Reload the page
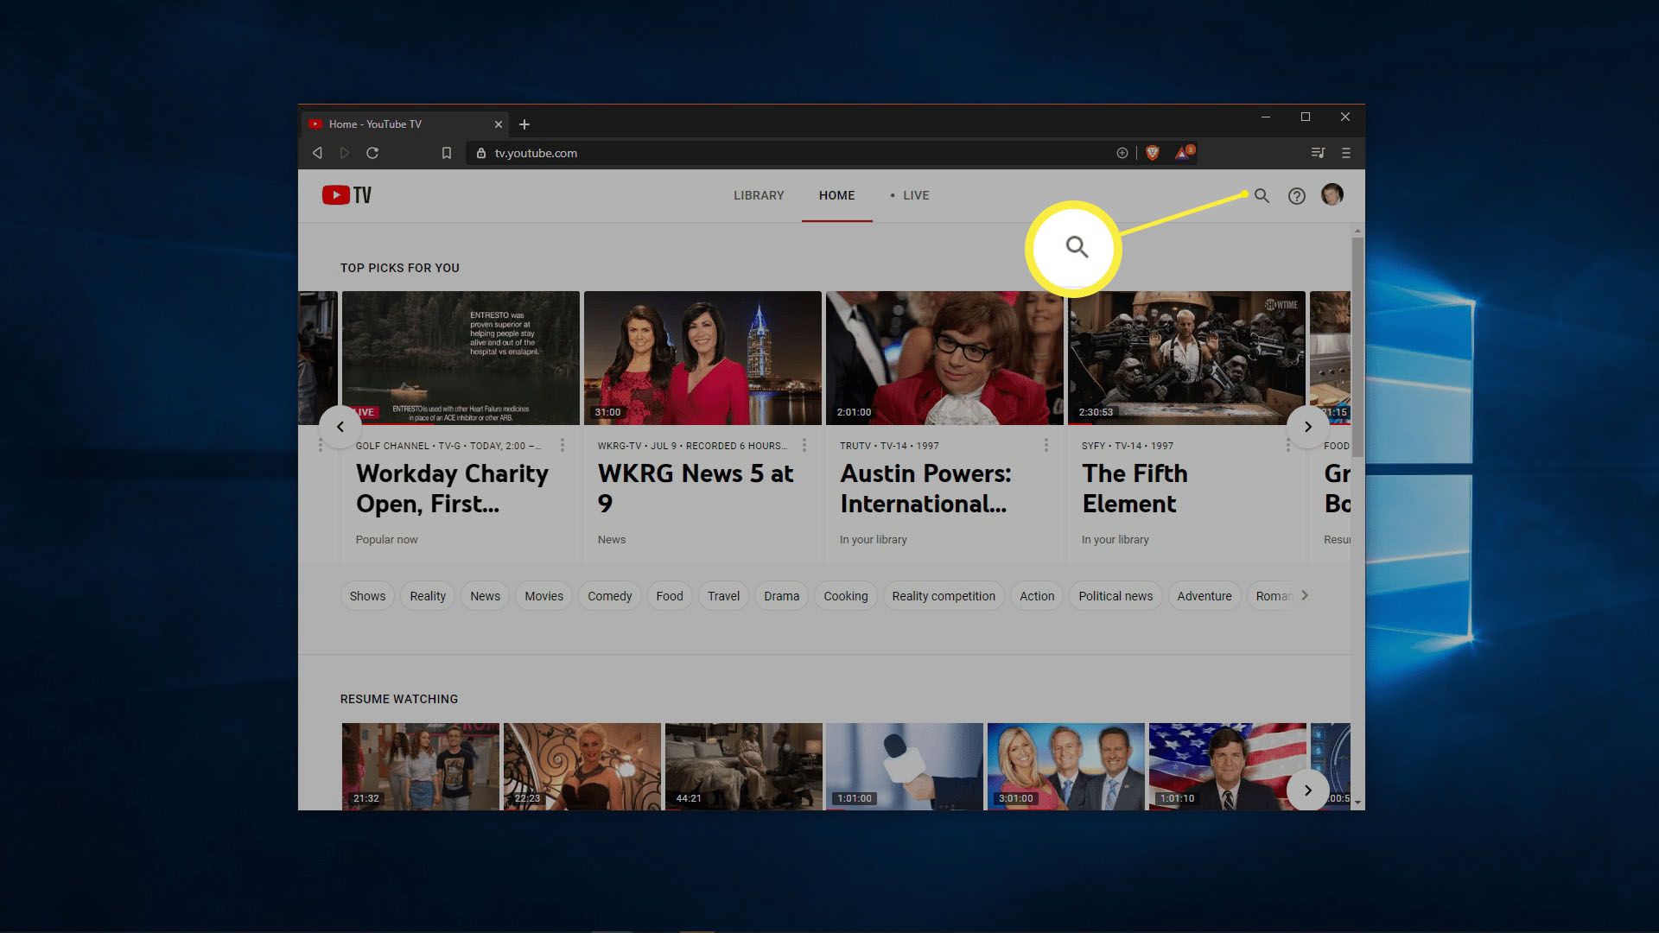 click(372, 153)
